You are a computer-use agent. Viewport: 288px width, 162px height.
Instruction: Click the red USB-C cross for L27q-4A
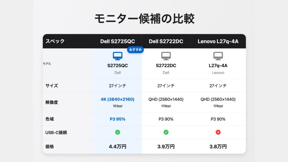pos(218,132)
